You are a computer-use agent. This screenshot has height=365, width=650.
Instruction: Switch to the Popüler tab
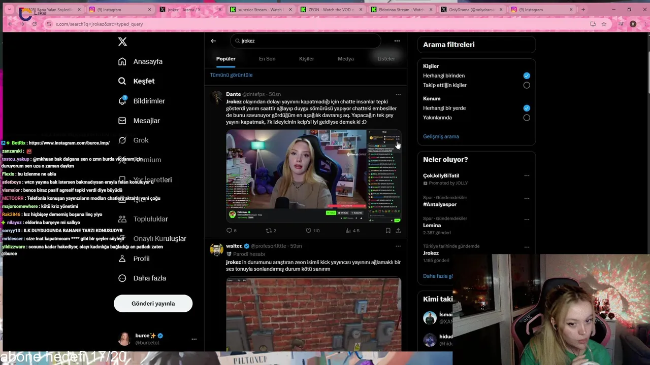pyautogui.click(x=225, y=59)
